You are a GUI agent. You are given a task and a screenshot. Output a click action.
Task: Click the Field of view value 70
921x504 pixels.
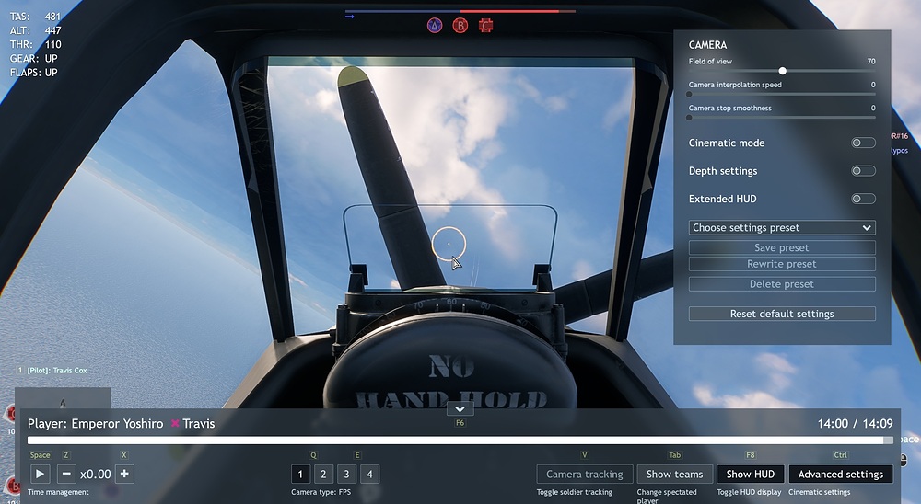[871, 61]
